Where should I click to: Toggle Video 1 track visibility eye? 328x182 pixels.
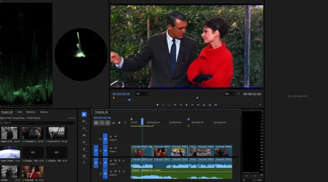click(115, 148)
